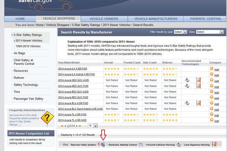Expand the 5-Star Safety Ratings sidebar item
This screenshot has height=151, width=227.
[x=27, y=35]
